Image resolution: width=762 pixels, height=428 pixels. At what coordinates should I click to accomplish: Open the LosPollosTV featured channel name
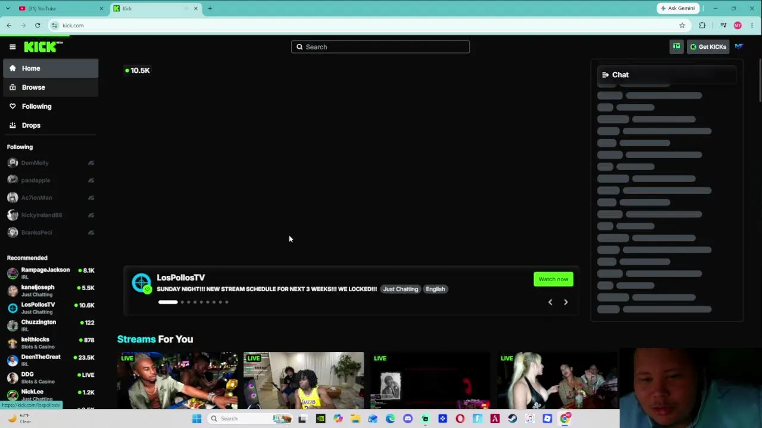[181, 278]
